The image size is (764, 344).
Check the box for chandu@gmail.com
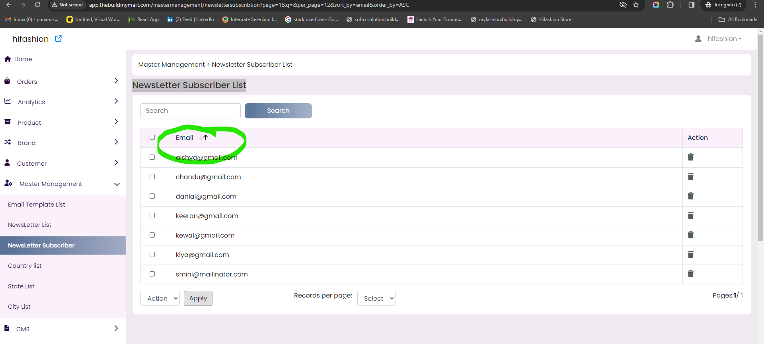[x=152, y=177]
